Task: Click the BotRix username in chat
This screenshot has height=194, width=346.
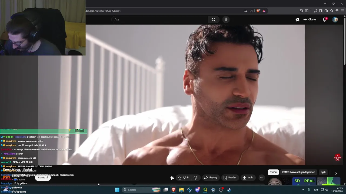Action: point(9,137)
